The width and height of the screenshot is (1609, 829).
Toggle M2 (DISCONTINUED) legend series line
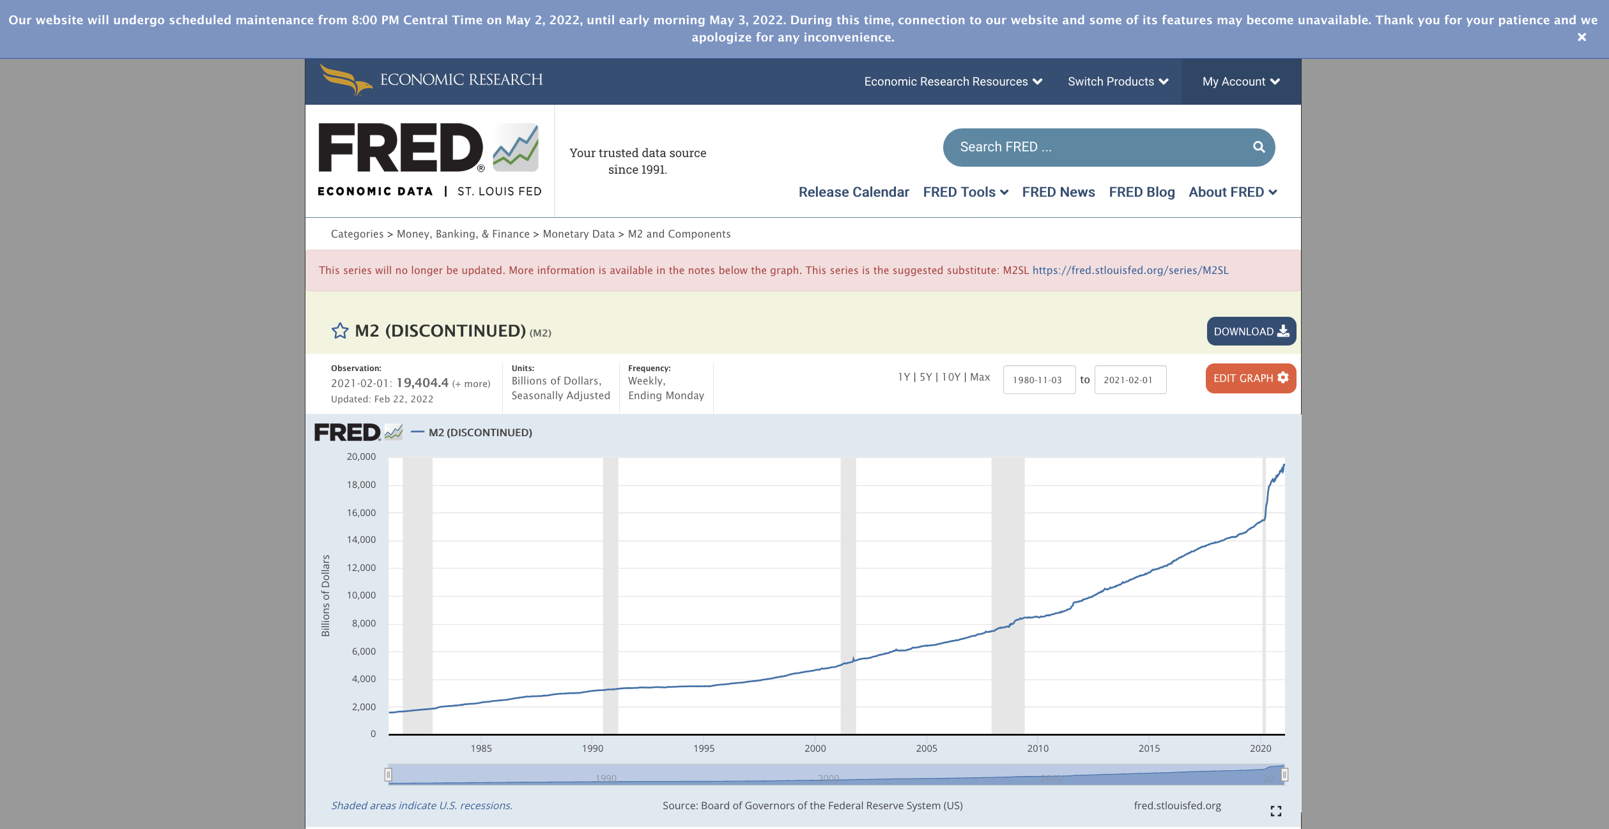[480, 432]
